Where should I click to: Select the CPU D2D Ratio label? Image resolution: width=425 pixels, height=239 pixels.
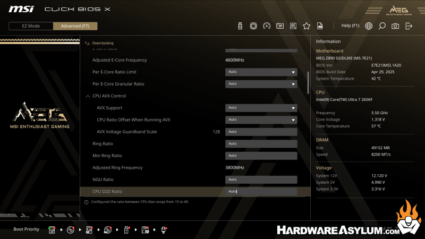click(x=107, y=191)
